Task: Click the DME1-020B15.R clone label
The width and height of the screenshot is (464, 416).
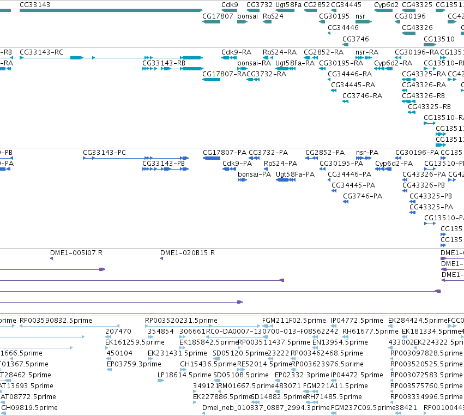Action: point(188,254)
